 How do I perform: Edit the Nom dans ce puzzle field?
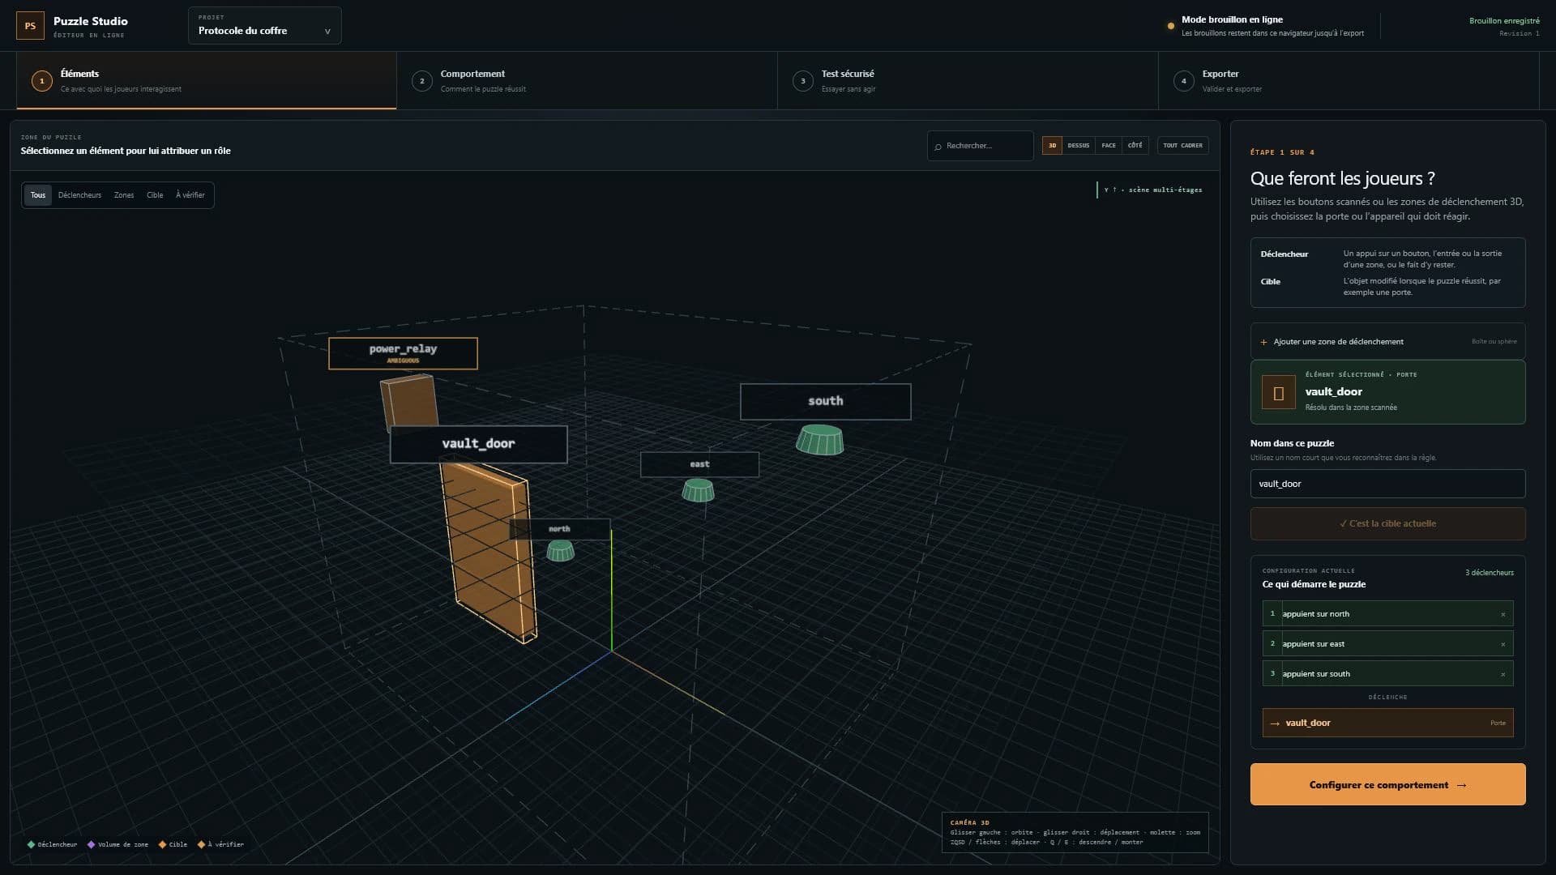[x=1387, y=484]
